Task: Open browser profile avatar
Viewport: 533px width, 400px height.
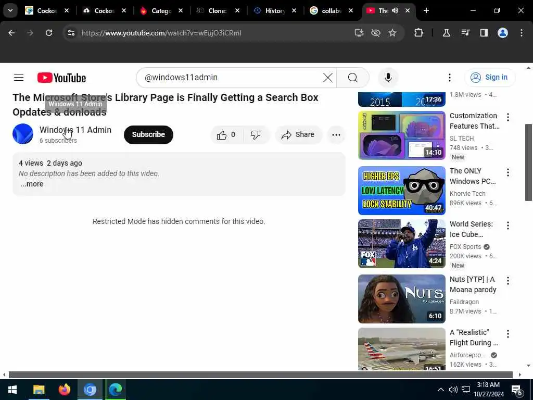Action: tap(503, 33)
